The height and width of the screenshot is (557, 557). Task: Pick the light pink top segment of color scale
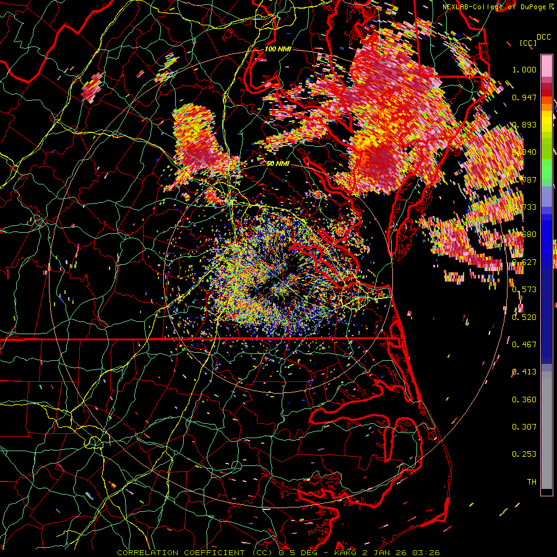click(x=546, y=66)
